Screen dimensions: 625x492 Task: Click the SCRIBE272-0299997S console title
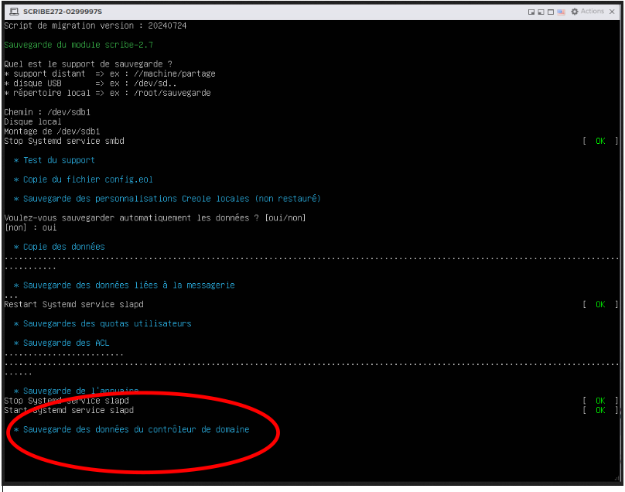(x=63, y=12)
